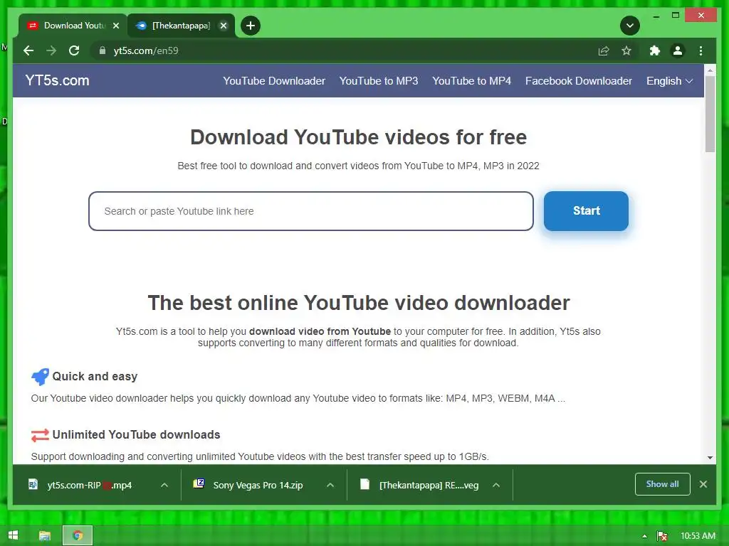
Task: Click the 10:53 AM taskbar clock
Action: point(698,536)
